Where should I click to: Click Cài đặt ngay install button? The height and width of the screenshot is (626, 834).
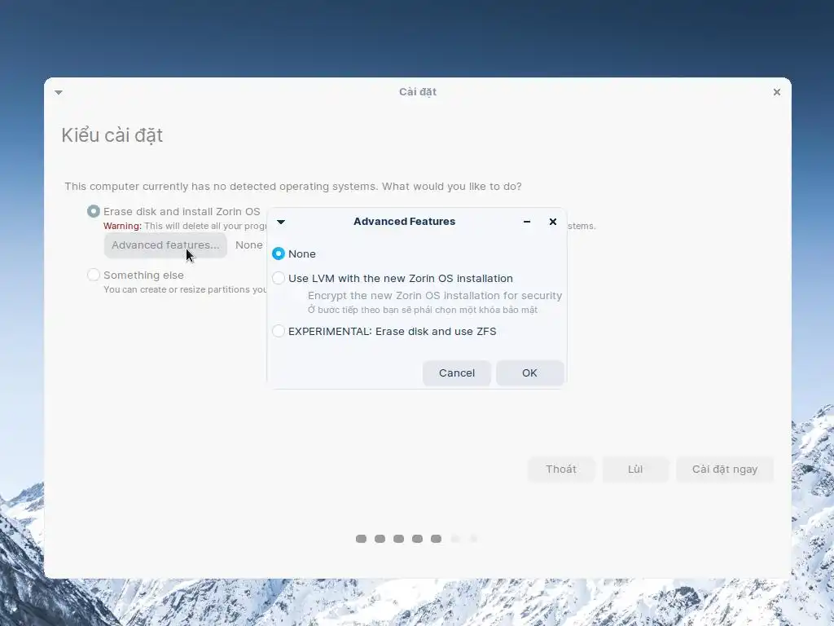point(724,469)
